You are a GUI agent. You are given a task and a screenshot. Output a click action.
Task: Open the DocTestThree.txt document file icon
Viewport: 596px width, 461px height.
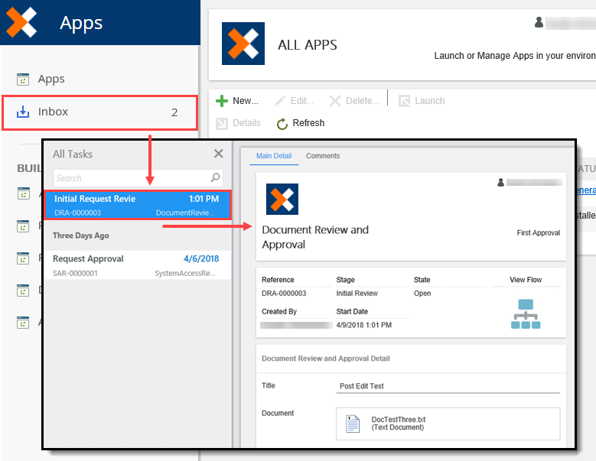pyautogui.click(x=352, y=424)
